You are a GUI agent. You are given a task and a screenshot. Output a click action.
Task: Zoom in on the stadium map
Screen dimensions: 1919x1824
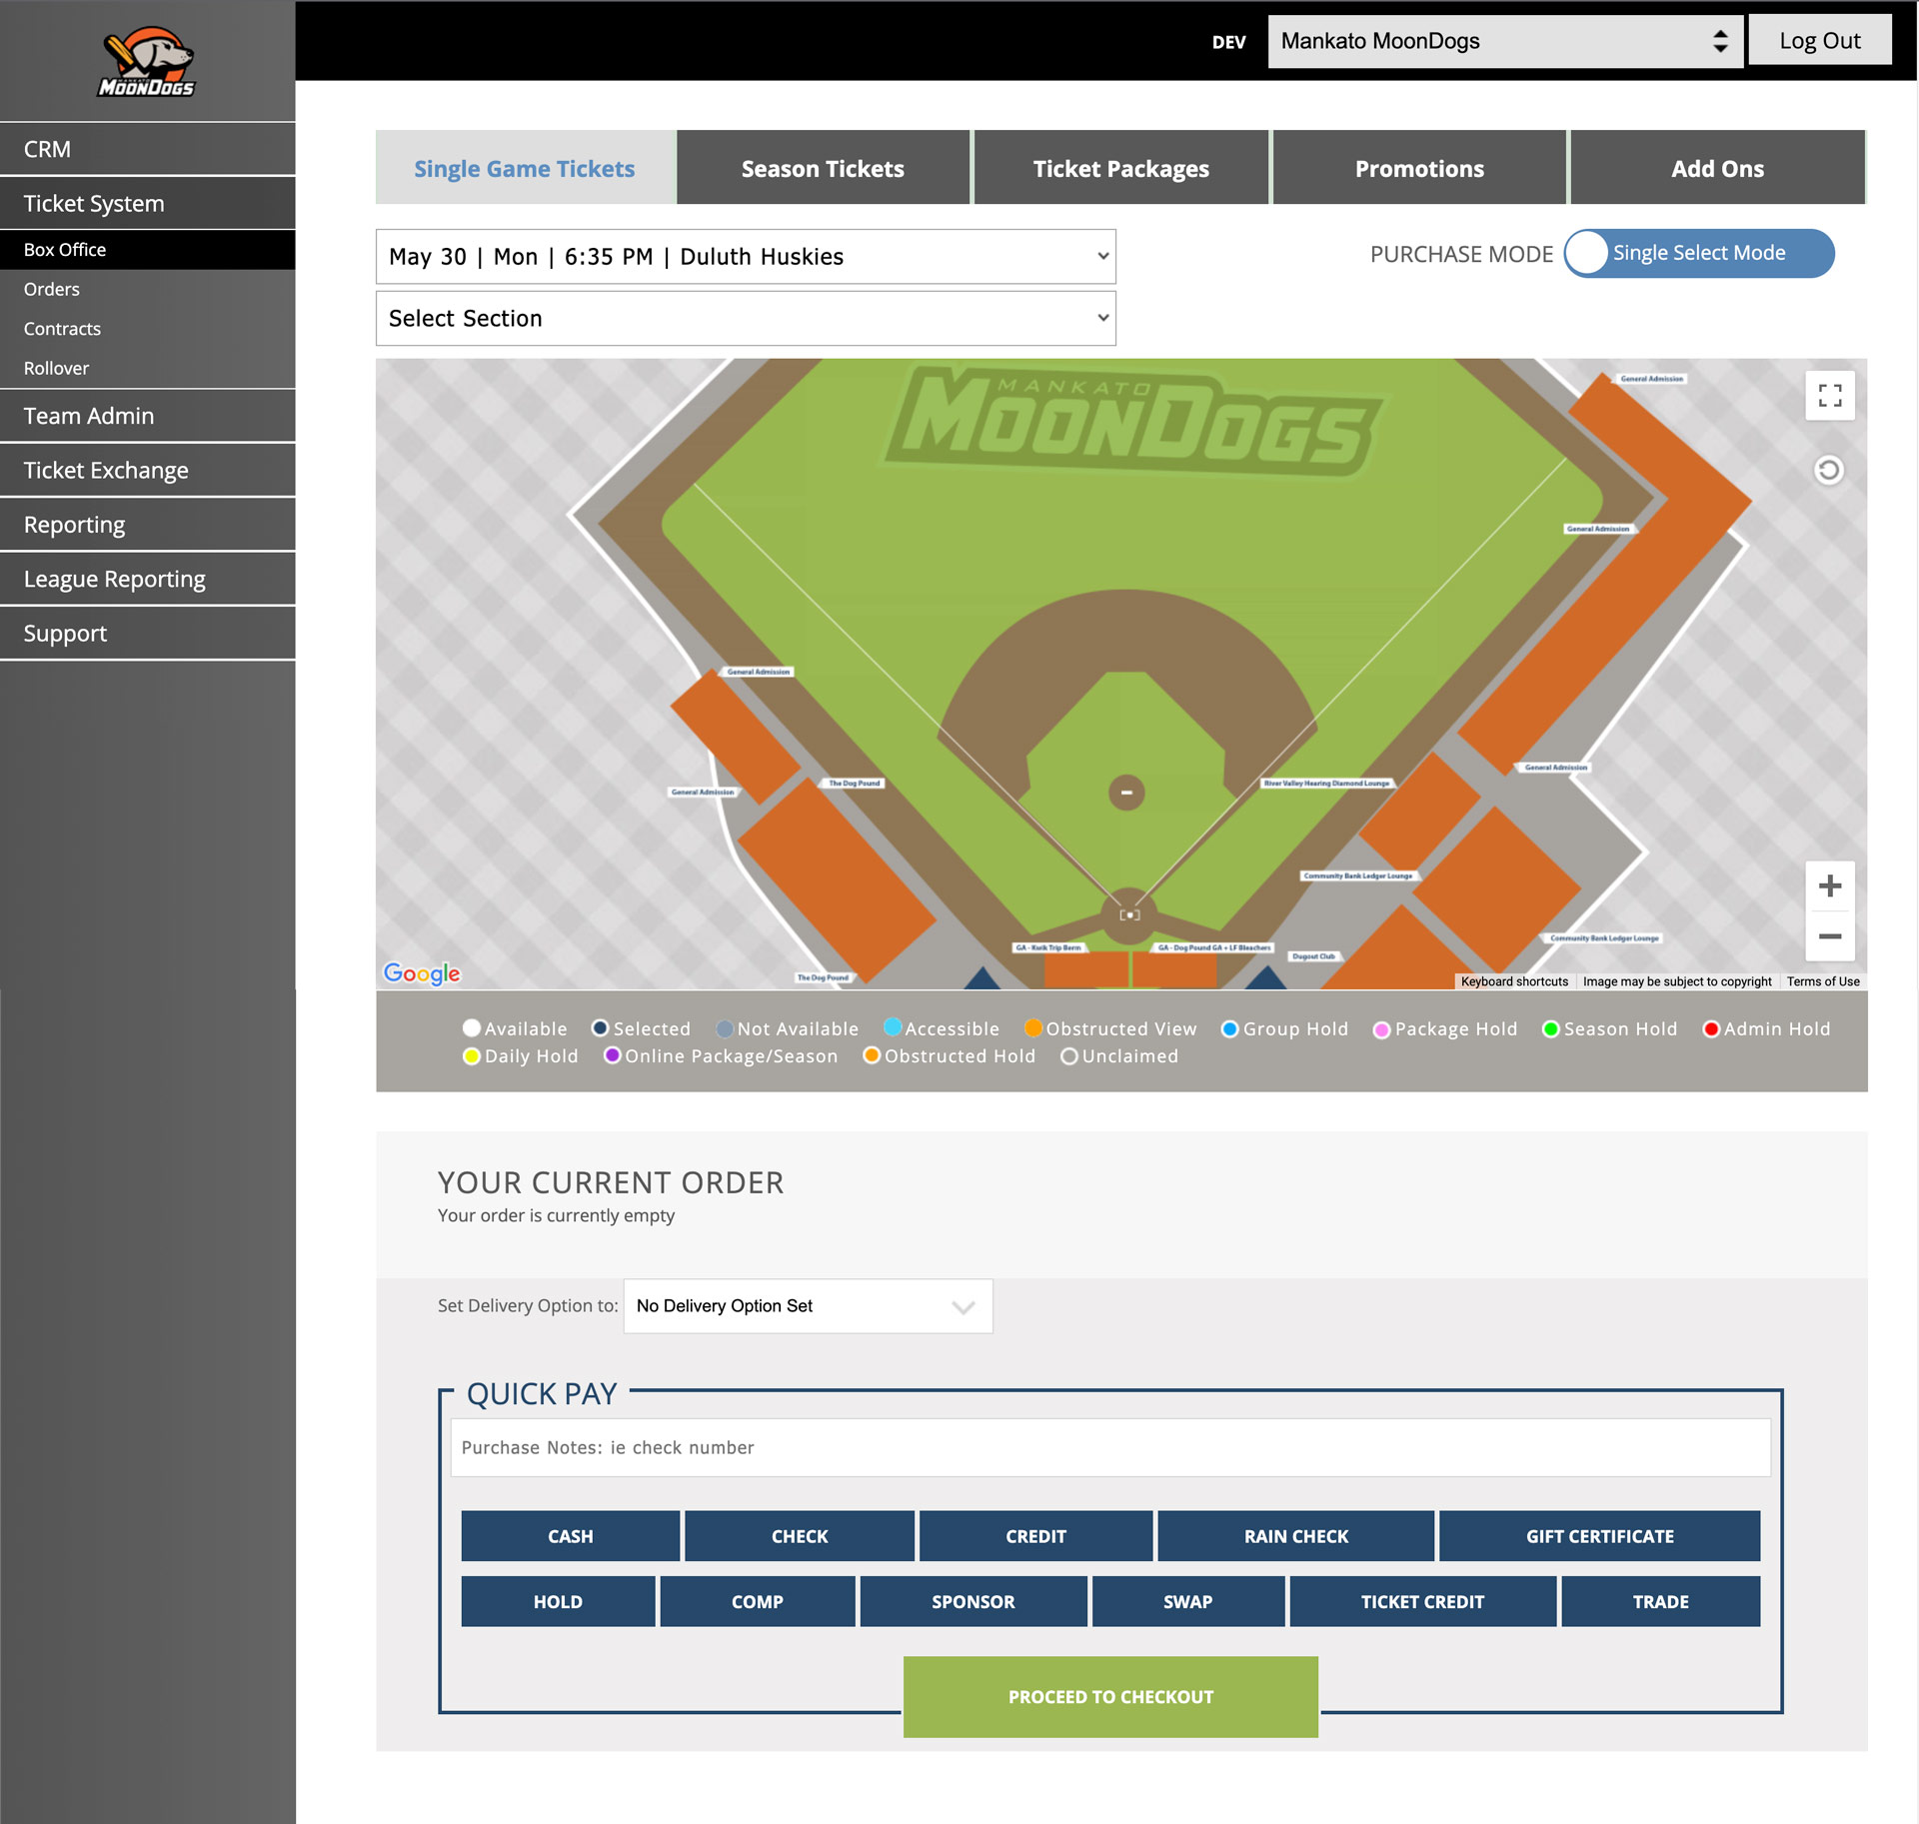(1830, 886)
